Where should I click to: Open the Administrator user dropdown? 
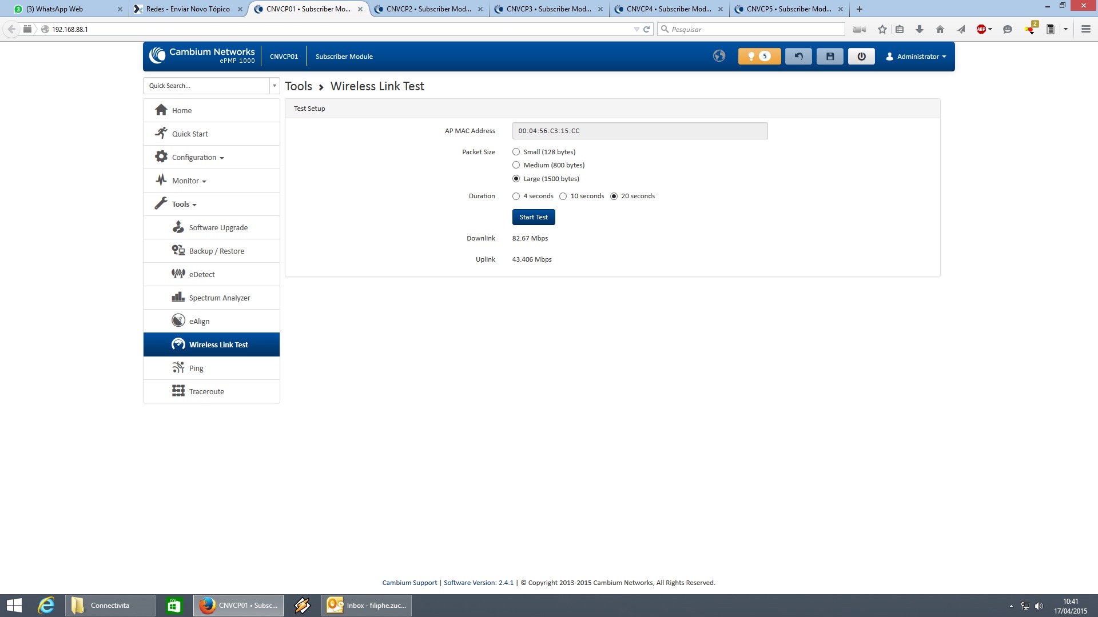(x=916, y=56)
